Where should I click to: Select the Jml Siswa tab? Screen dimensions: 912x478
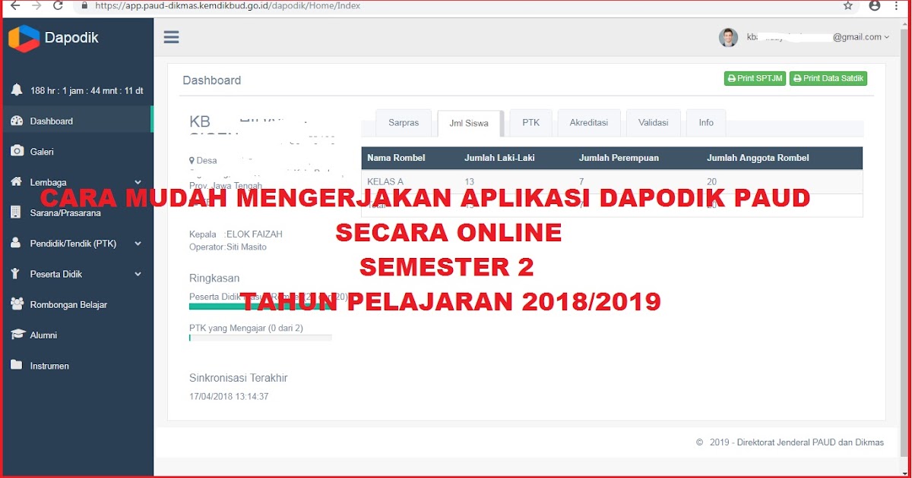pos(469,124)
